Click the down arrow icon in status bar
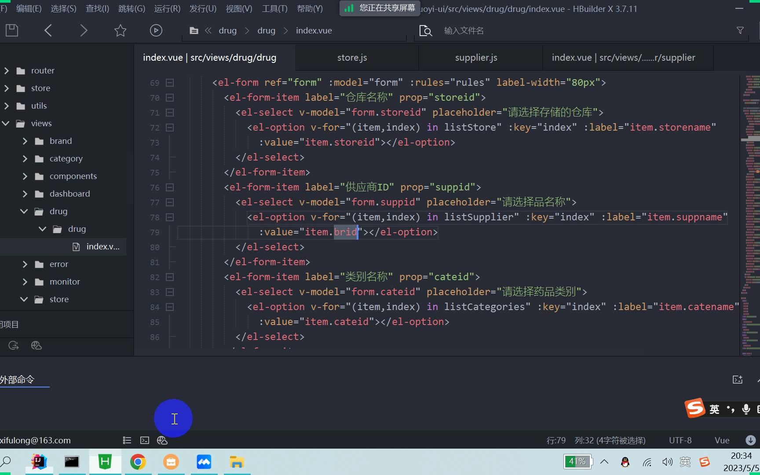Viewport: 760px width, 475px height. tap(751, 440)
